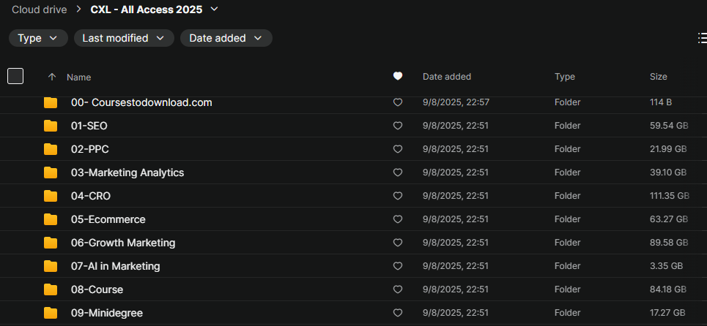Sort by Date added column header
707x326 pixels.
447,77
